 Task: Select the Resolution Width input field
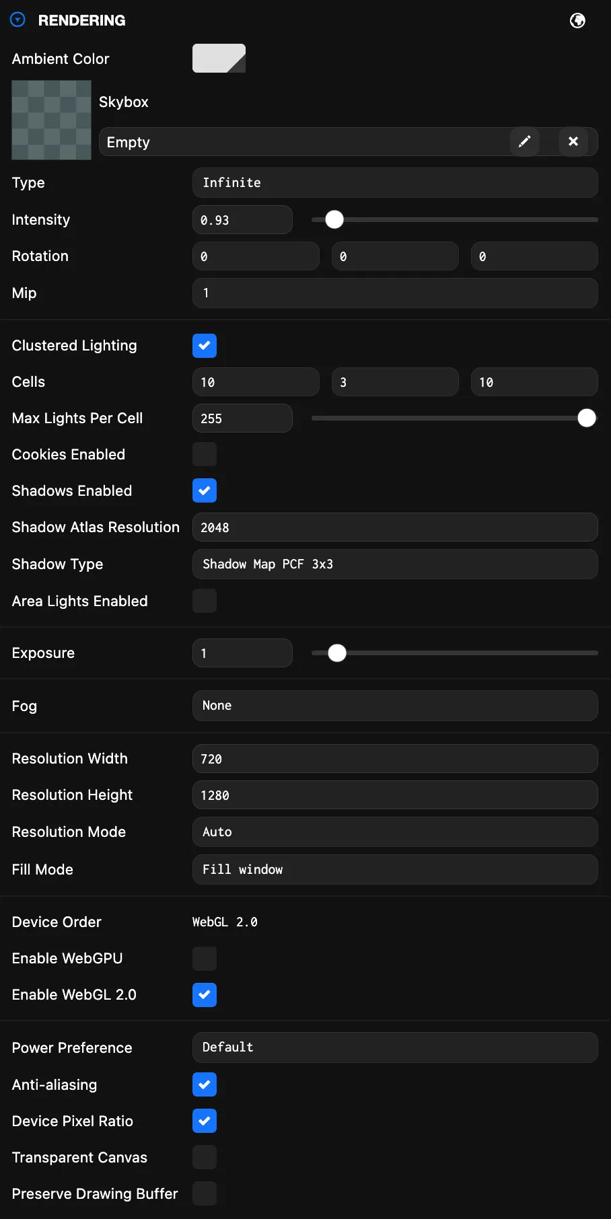pos(395,758)
